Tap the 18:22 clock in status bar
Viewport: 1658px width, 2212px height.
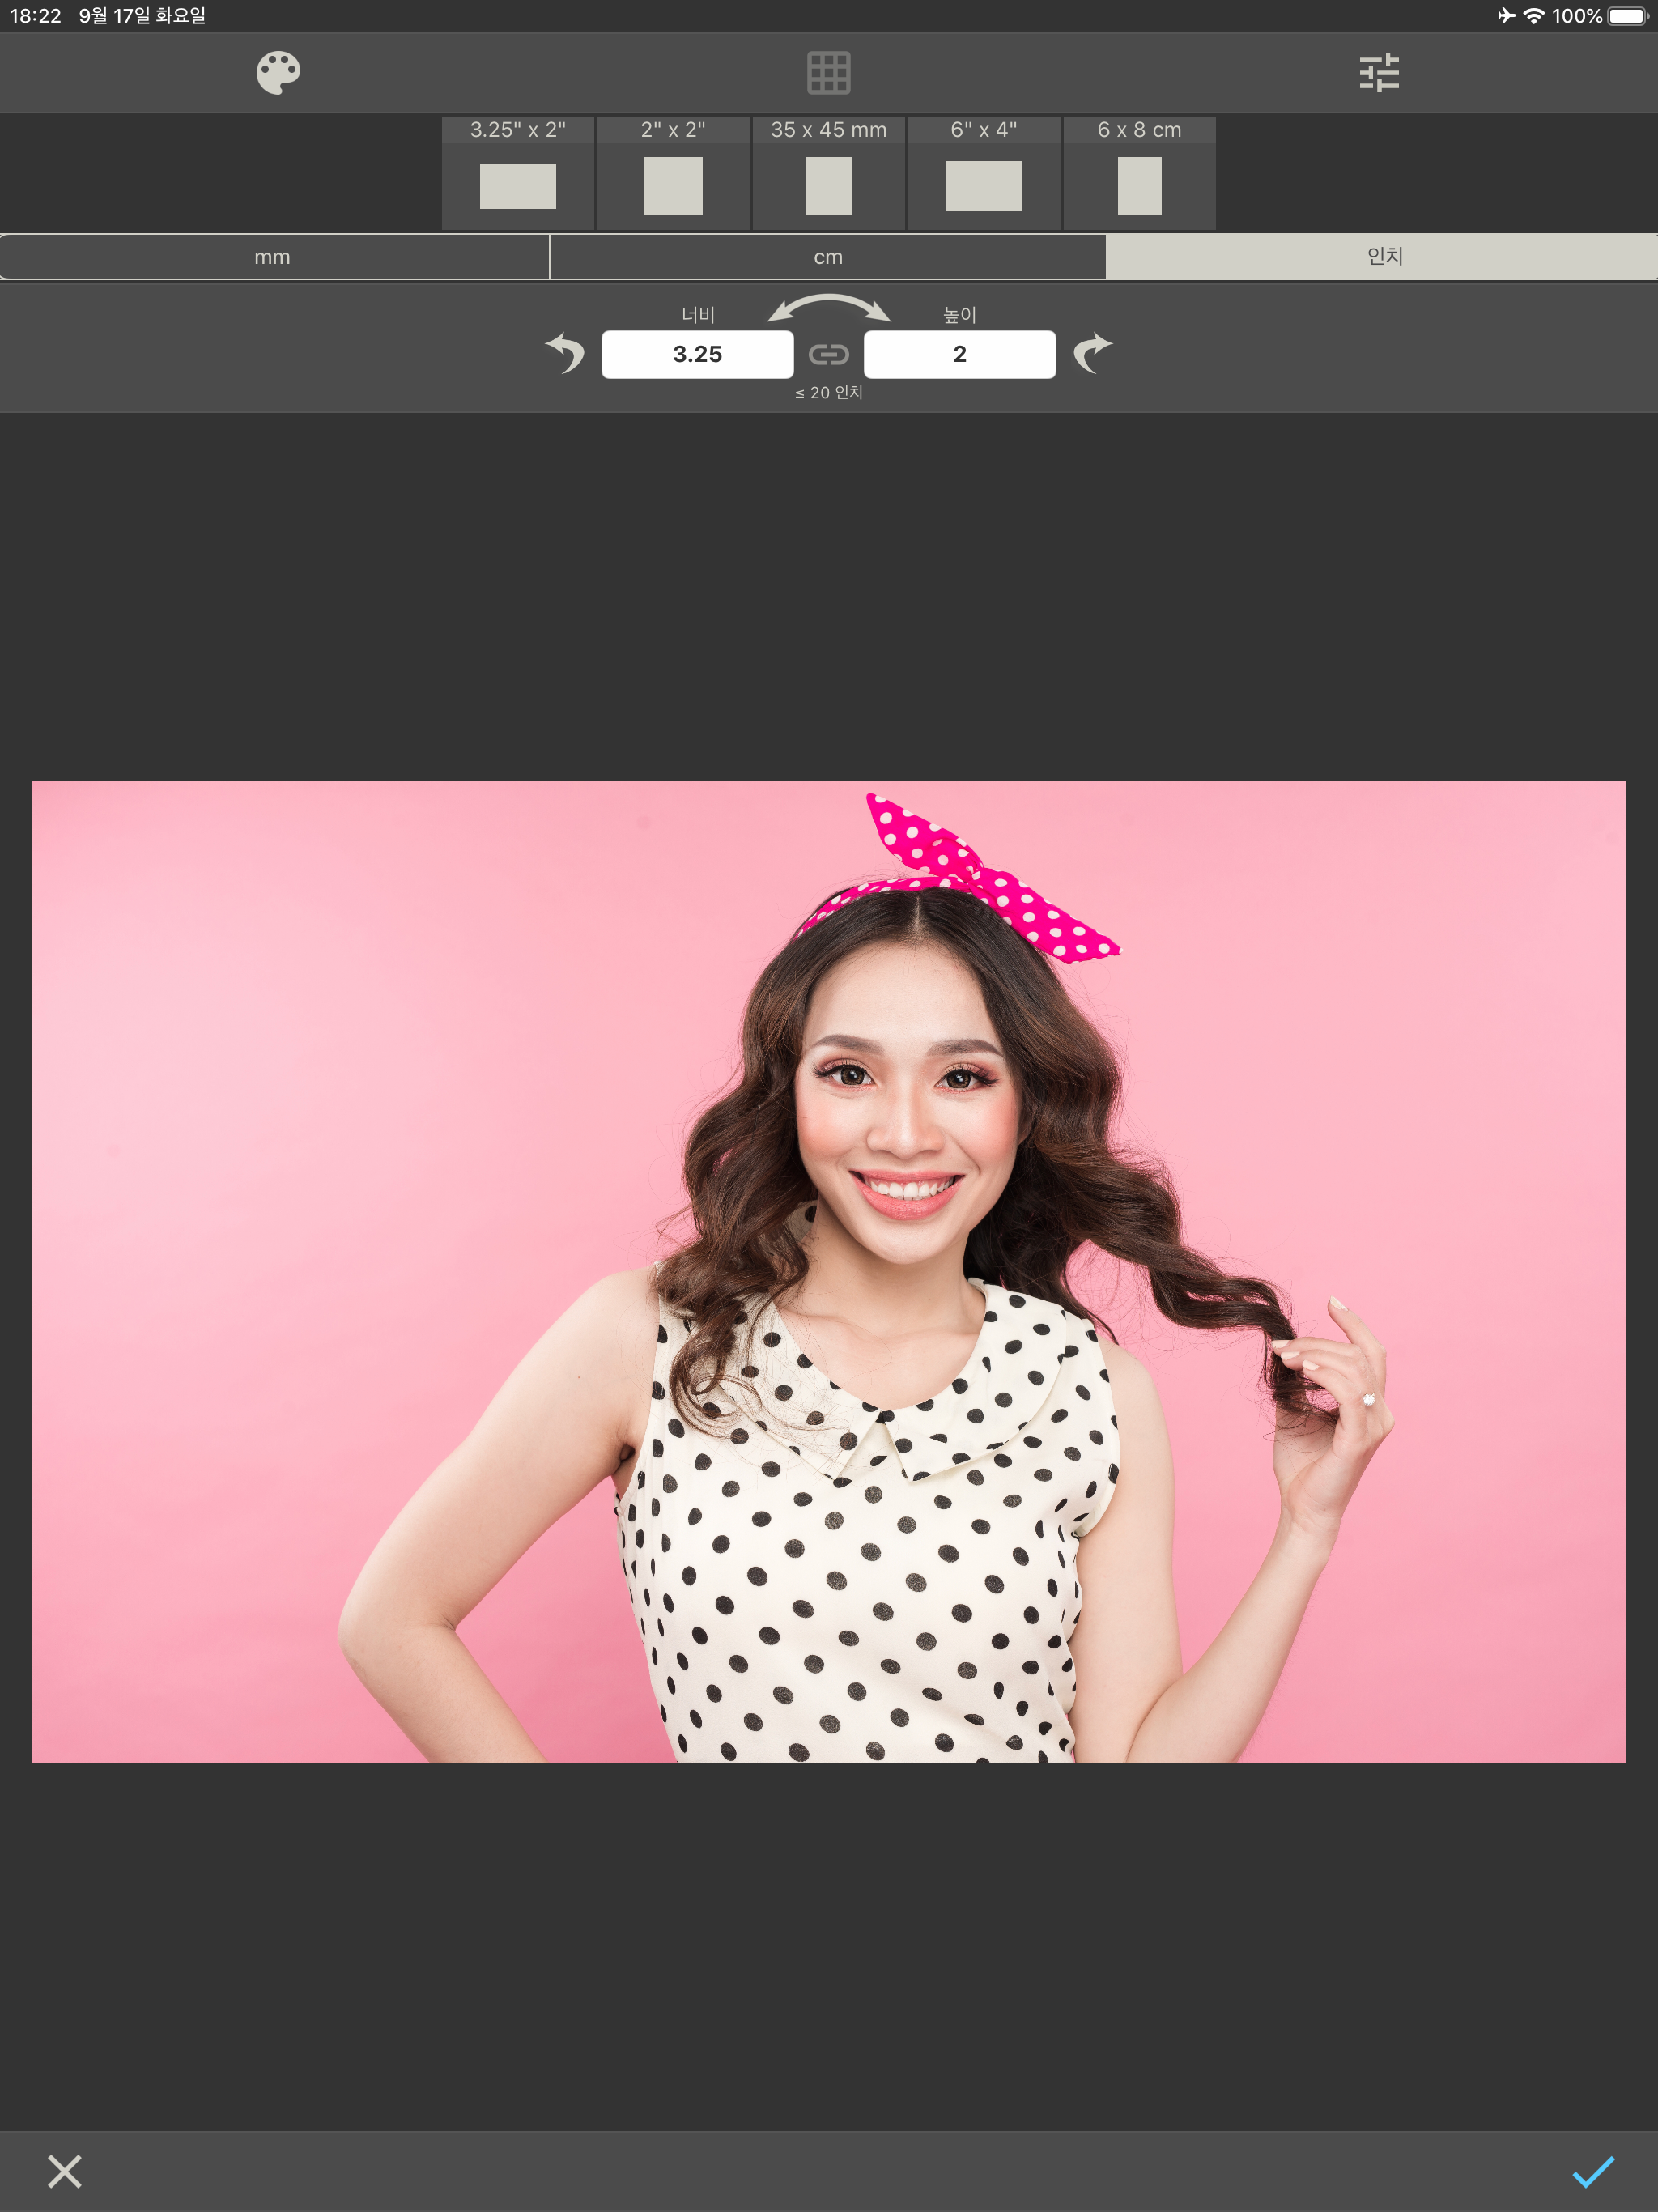click(x=36, y=16)
